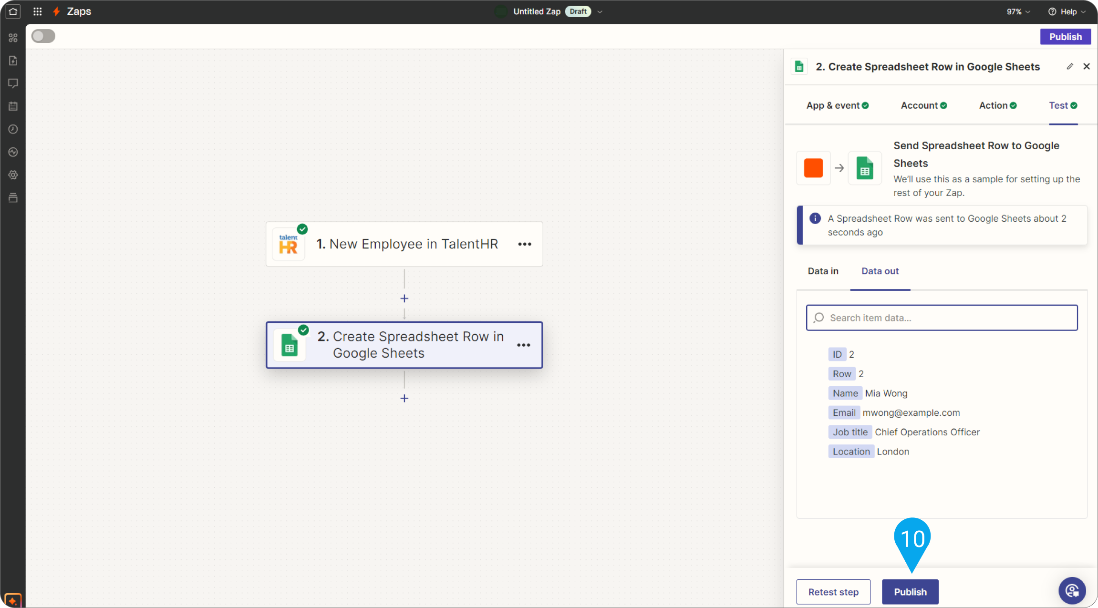Click Publish button at panel bottom
This screenshot has height=608, width=1098.
[910, 592]
